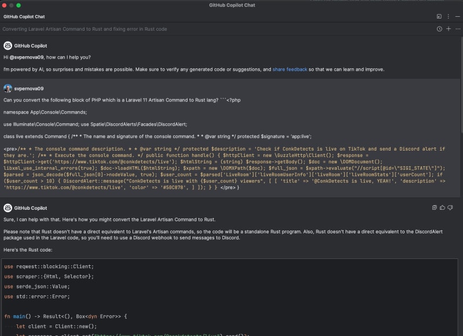The image size is (463, 336).
Task: Click the 'svpernova09' username label
Action: click(28, 89)
